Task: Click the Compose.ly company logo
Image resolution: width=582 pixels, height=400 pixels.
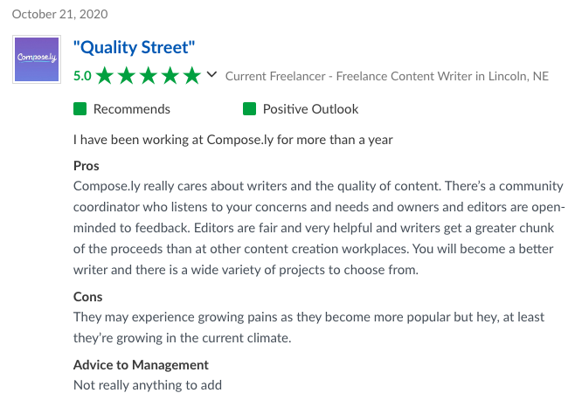Action: pos(37,59)
